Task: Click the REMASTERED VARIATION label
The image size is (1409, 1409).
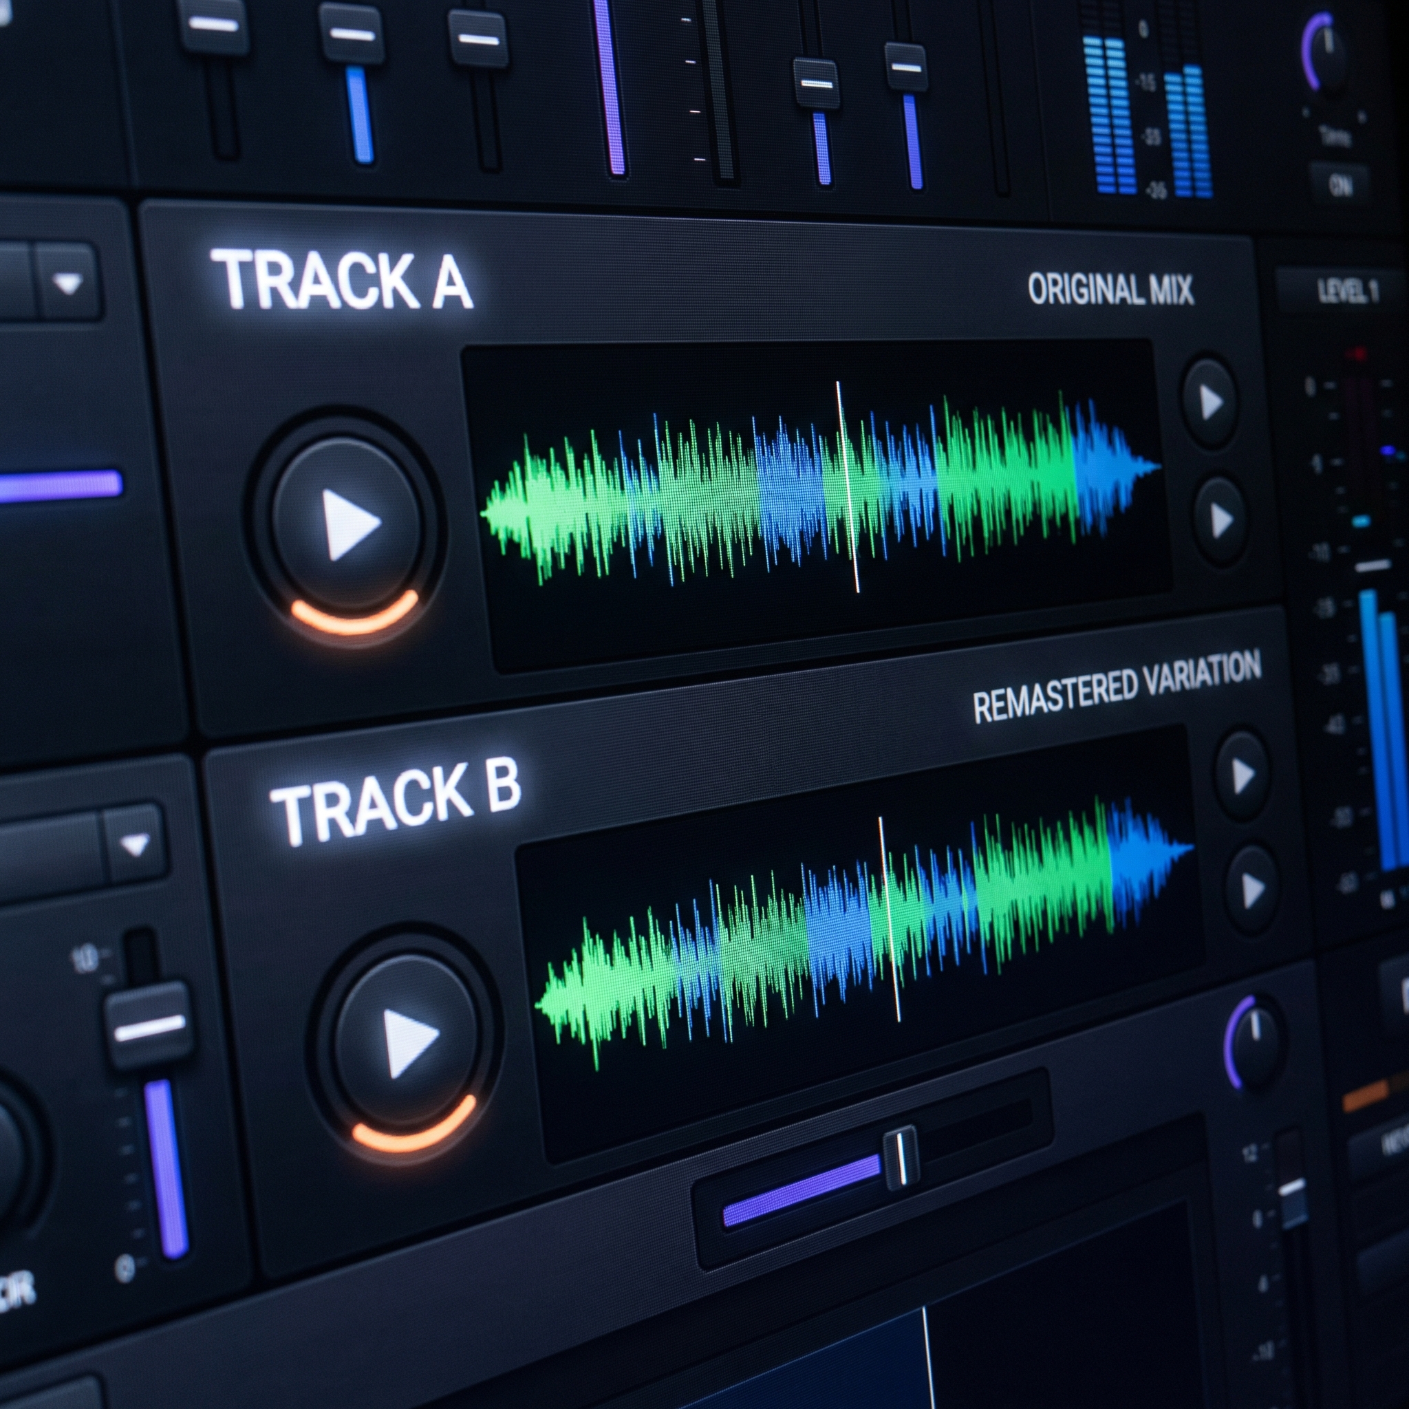Action: point(1117,686)
